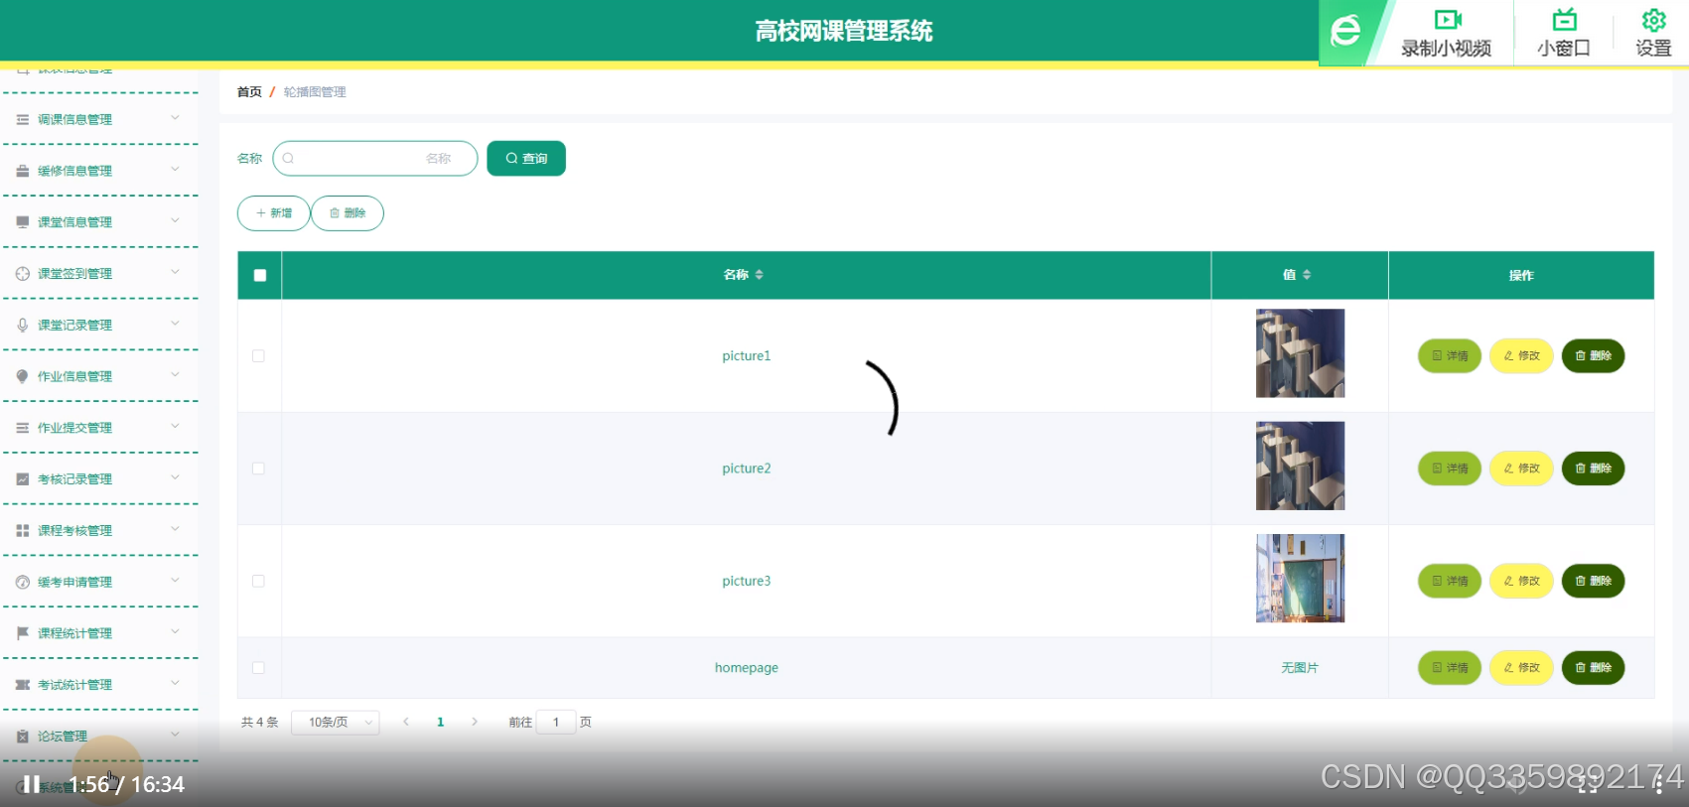Open 设置 gear settings
This screenshot has height=807, width=1689.
1653,33
